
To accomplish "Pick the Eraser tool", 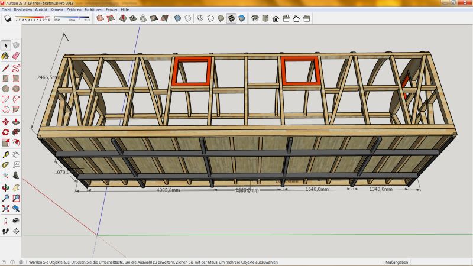I will pos(16,56).
